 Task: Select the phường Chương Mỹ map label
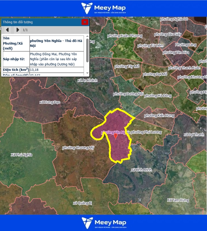[x=78, y=148]
